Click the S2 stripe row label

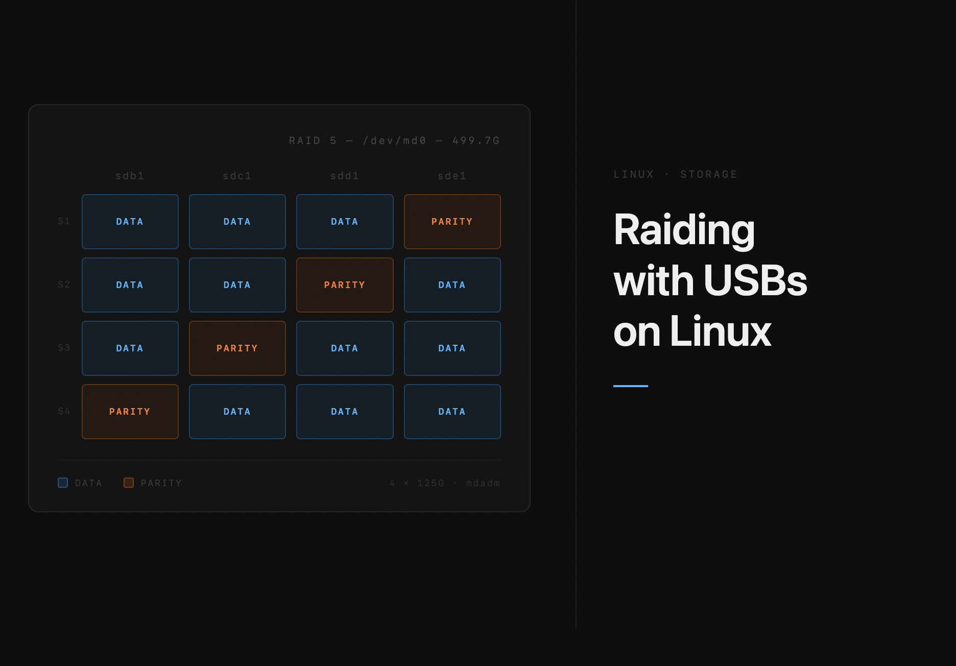[64, 284]
